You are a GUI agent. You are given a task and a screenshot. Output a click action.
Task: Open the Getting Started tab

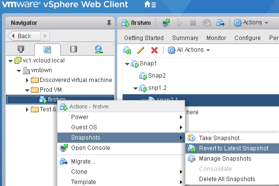[144, 38]
